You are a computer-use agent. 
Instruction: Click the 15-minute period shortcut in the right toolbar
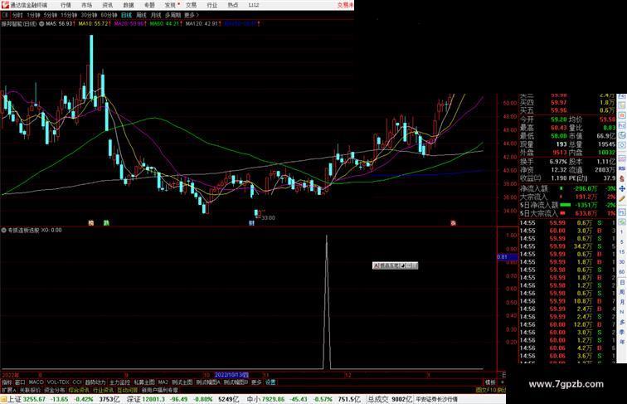pyautogui.click(x=622, y=252)
